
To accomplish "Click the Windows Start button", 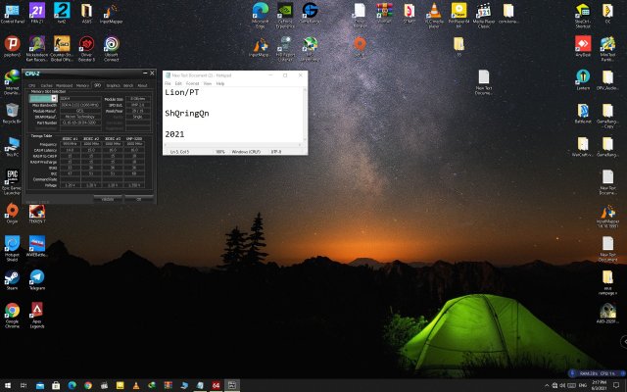I will [6, 385].
